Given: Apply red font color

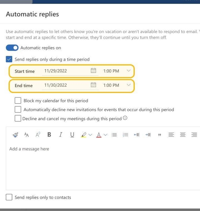Looking at the screenshot, I should click(99, 135).
